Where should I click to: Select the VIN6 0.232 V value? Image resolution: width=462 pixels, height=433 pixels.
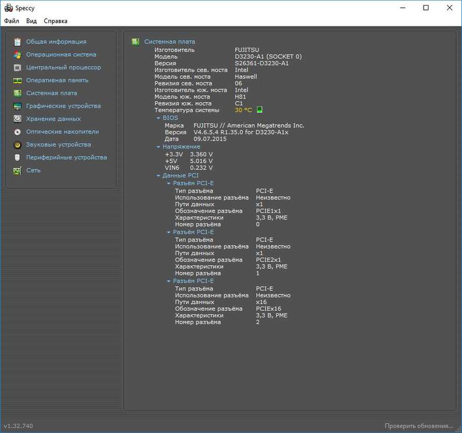click(x=202, y=168)
